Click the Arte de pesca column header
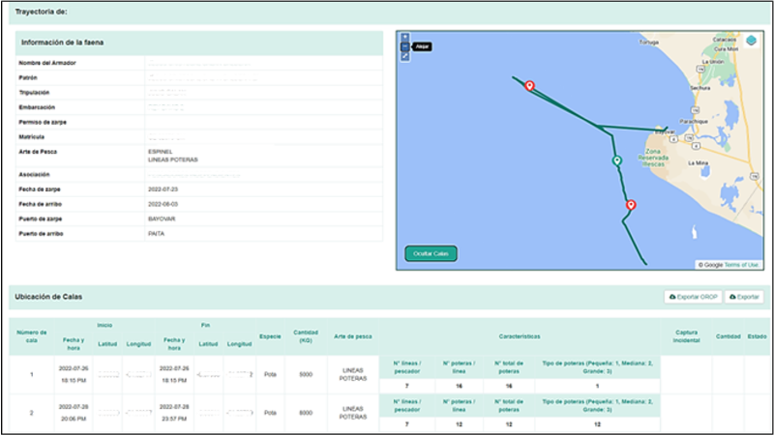774x435 pixels. click(353, 336)
